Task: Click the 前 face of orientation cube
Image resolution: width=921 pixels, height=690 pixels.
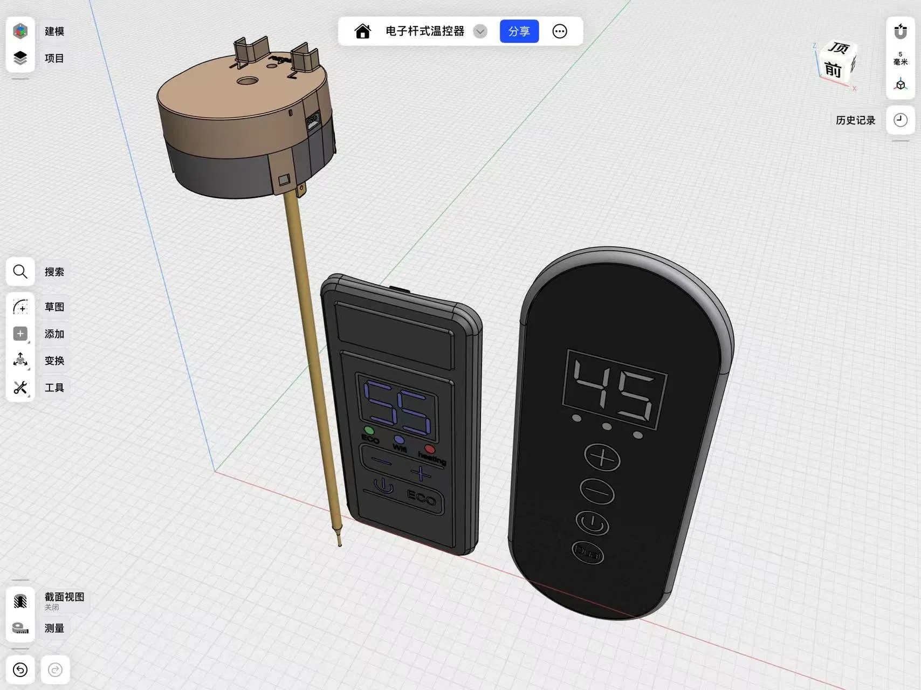Action: (x=833, y=70)
